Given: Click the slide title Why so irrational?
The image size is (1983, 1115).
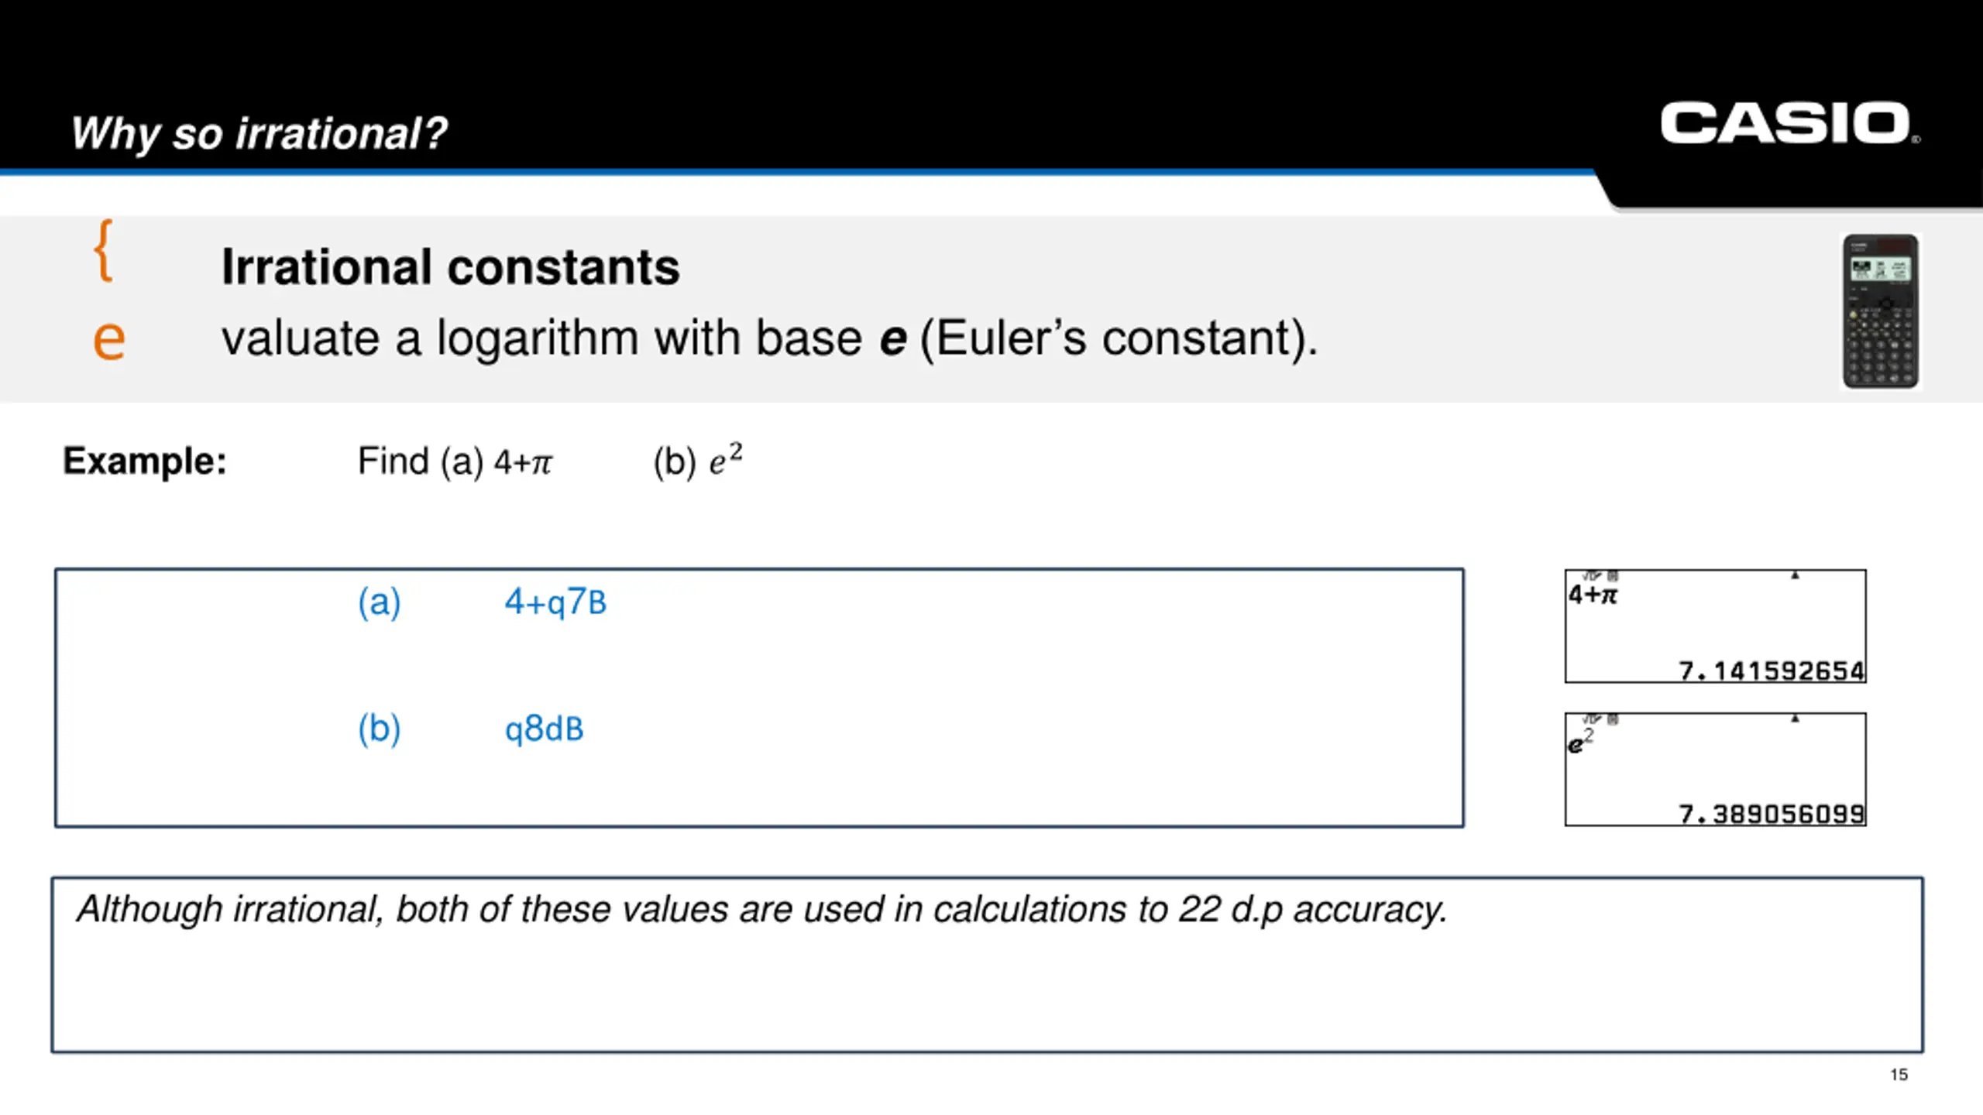Looking at the screenshot, I should pos(259,133).
